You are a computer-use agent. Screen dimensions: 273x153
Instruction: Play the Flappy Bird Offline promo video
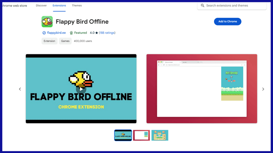point(81,89)
